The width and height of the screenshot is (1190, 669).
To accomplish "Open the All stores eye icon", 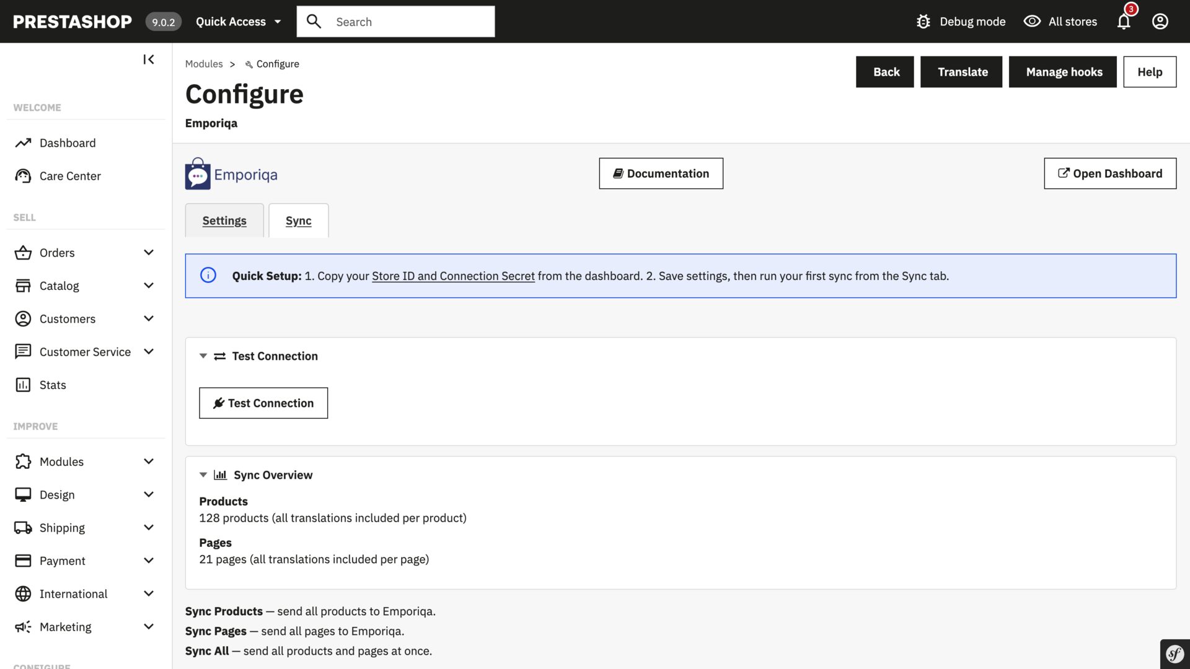I will pyautogui.click(x=1032, y=21).
